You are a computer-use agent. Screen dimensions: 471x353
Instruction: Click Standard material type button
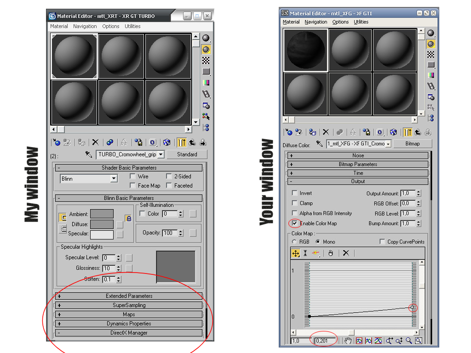[187, 154]
